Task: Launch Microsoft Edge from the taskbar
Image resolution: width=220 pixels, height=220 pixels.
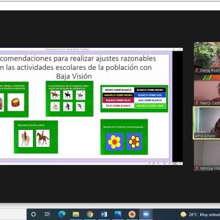Action: 62,214
